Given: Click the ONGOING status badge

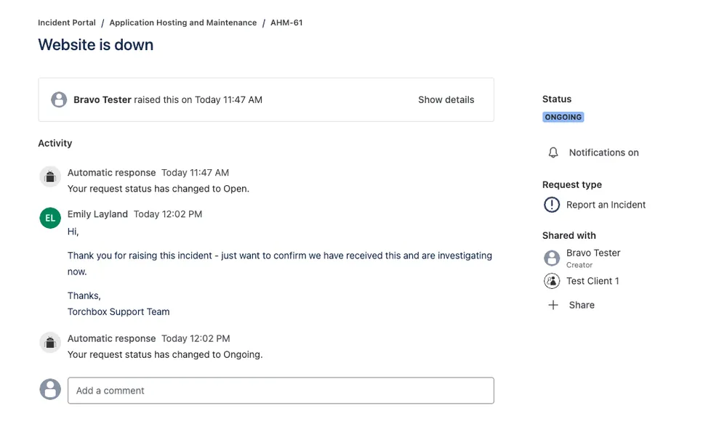Looking at the screenshot, I should tap(563, 117).
